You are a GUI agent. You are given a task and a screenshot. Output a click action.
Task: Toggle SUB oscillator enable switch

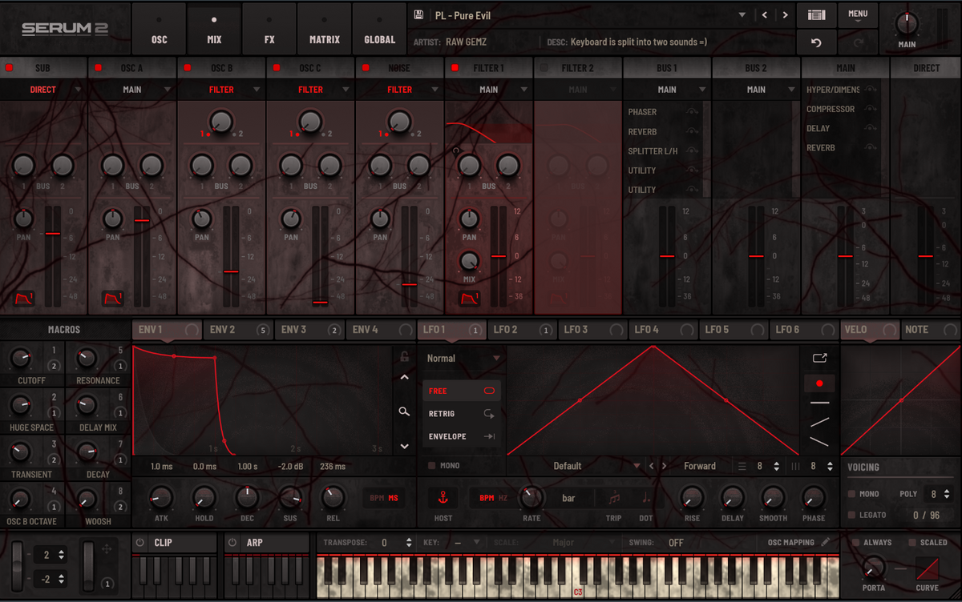pos(10,68)
